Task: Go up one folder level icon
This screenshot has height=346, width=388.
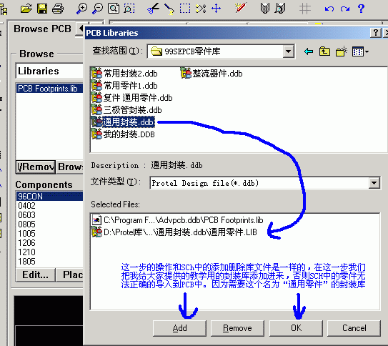Action: click(324, 51)
